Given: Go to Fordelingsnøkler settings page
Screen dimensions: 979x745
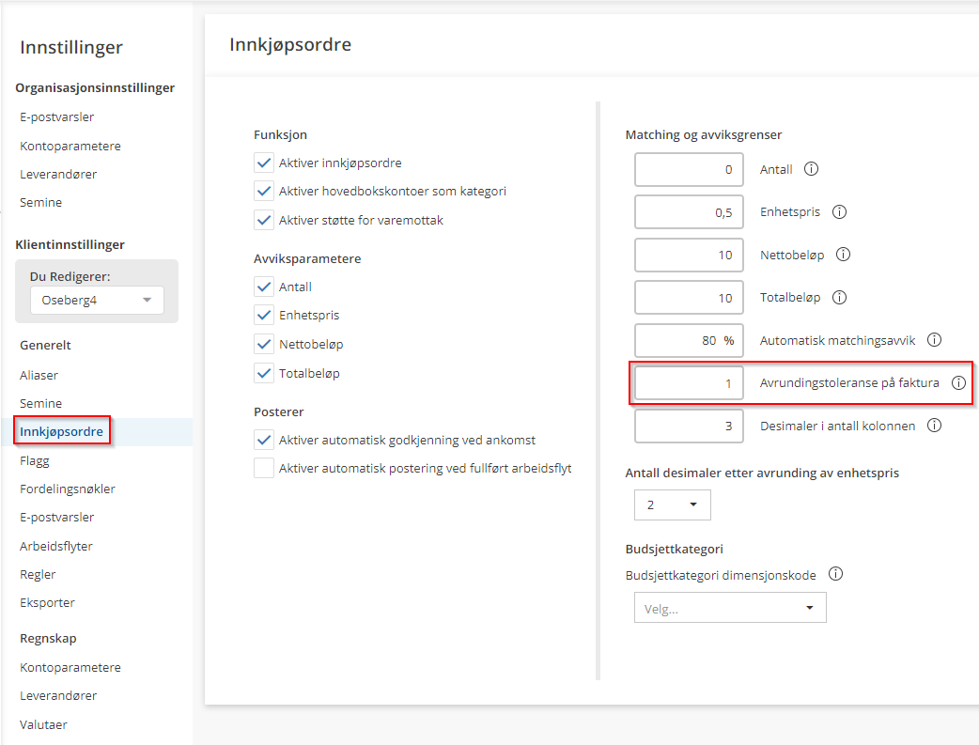Looking at the screenshot, I should 68,489.
